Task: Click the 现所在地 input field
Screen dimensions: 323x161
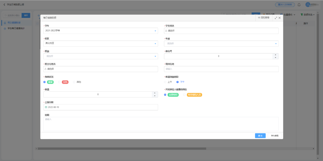Action: 221,69
